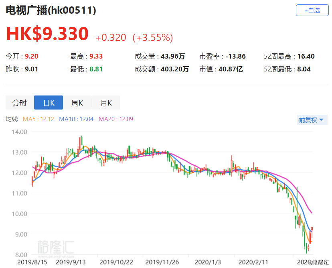Click the 2019/10/22 date label

point(116,262)
